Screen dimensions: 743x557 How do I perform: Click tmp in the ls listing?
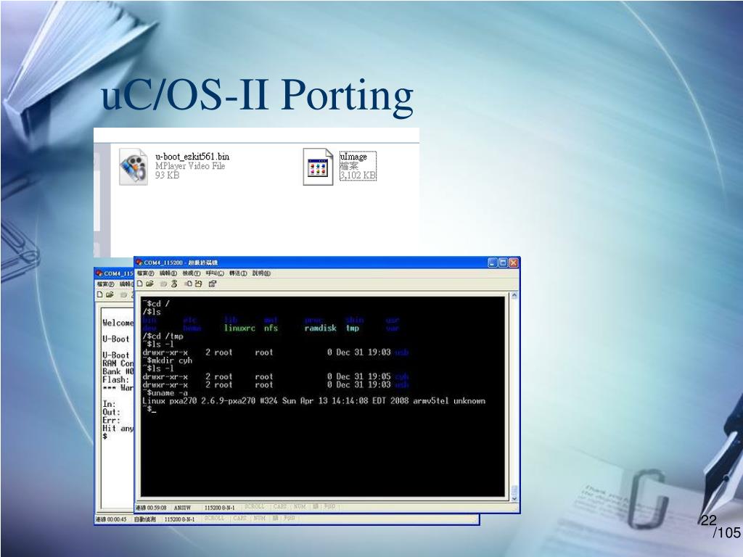pos(352,329)
